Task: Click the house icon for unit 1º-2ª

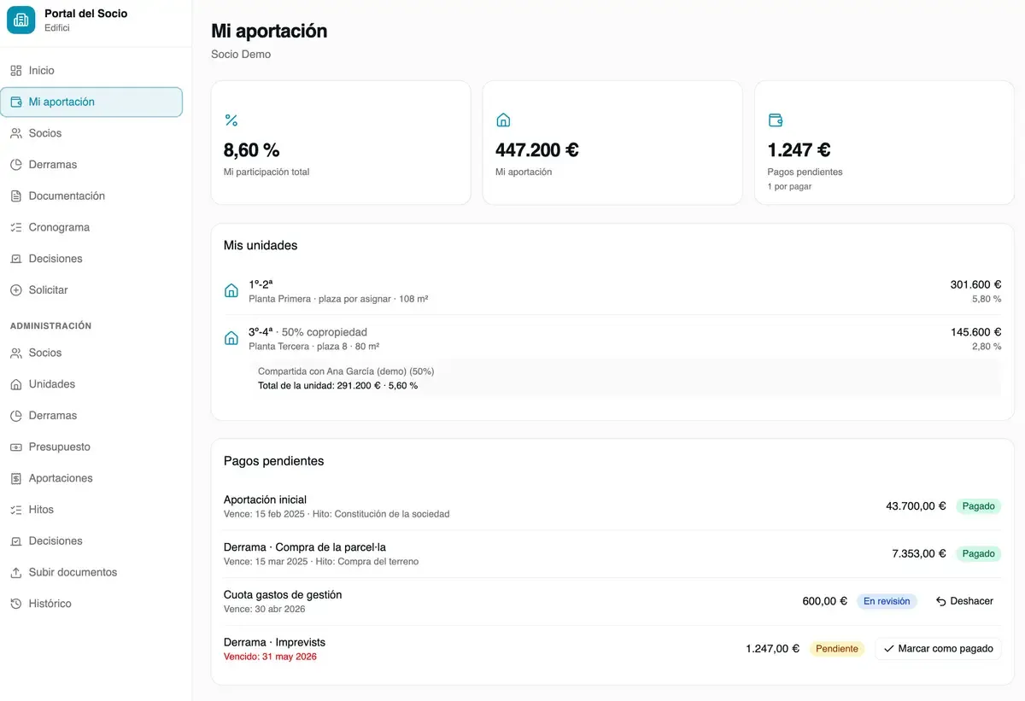Action: pyautogui.click(x=231, y=290)
